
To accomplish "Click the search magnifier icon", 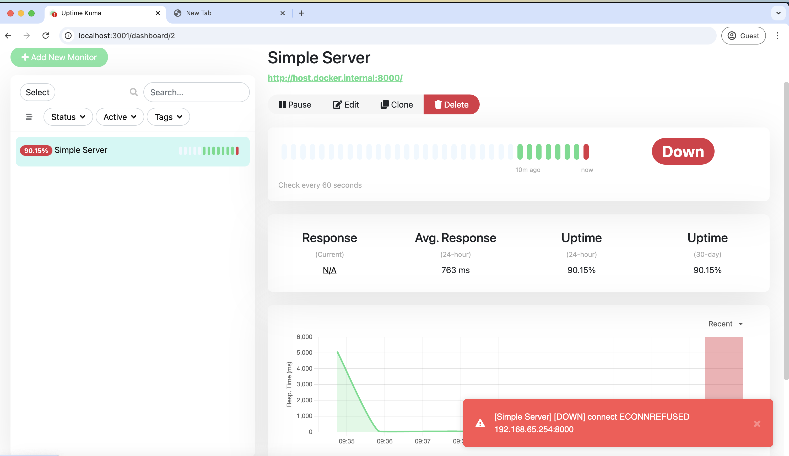I will [133, 92].
